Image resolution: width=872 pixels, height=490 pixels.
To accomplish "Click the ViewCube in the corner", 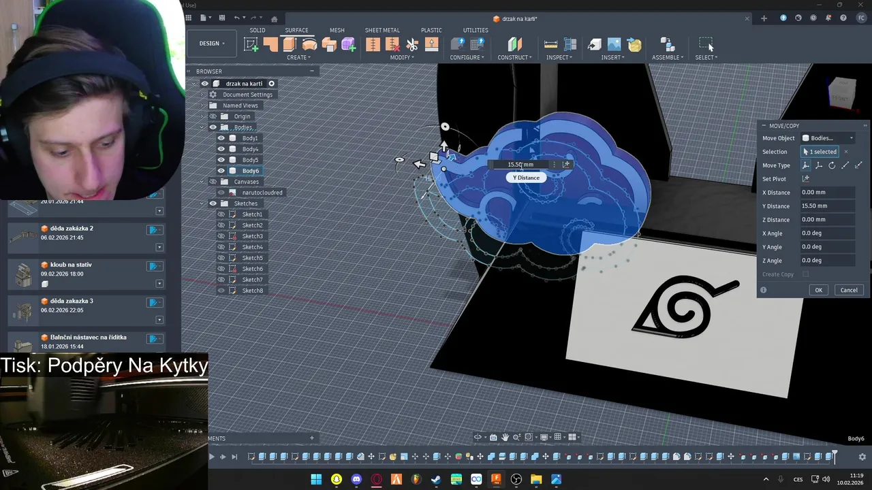I will point(842,93).
